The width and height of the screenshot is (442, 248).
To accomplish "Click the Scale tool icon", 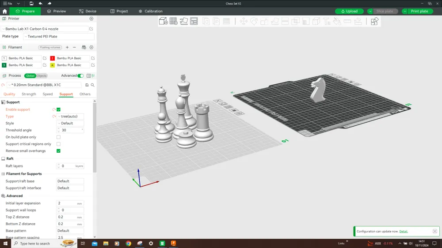I will pos(264,21).
